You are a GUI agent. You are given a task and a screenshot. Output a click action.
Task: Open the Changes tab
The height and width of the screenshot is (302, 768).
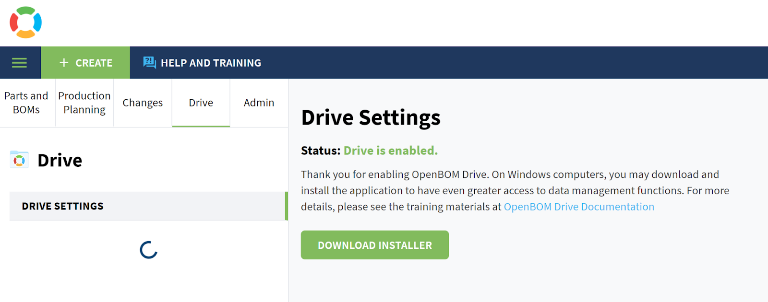pyautogui.click(x=143, y=103)
